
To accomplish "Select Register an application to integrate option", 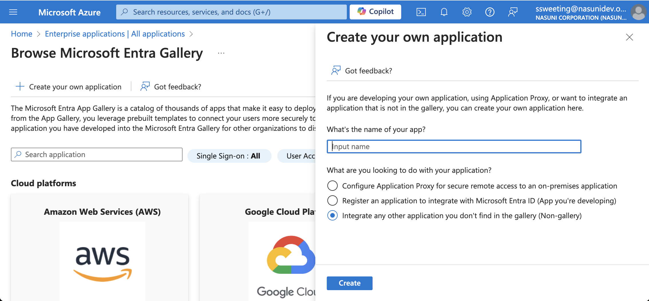I will click(333, 201).
